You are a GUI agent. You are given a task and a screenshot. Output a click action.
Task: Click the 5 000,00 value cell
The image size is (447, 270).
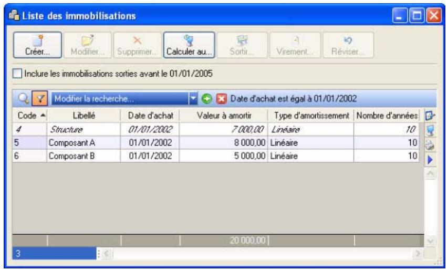[224, 156]
